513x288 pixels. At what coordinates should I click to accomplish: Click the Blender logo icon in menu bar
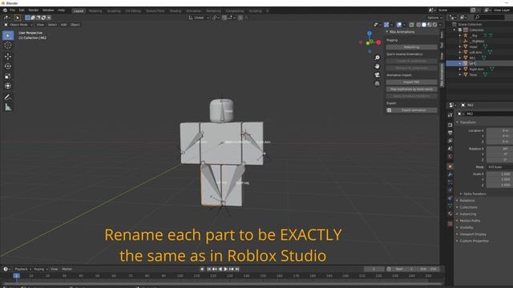pos(5,10)
